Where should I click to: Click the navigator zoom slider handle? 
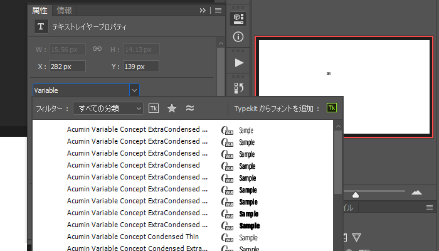point(356,195)
